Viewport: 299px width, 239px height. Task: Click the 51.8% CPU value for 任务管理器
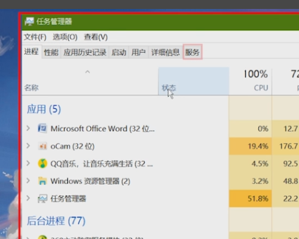258,199
